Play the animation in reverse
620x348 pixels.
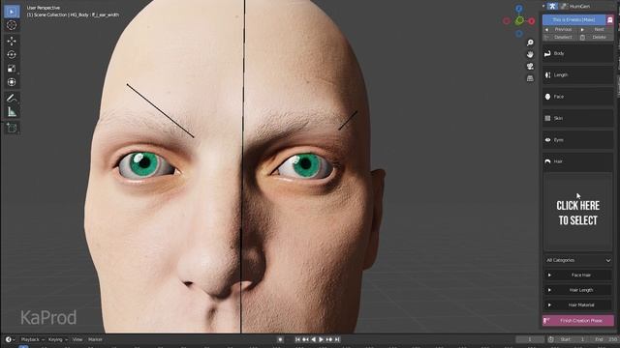[x=313, y=339]
